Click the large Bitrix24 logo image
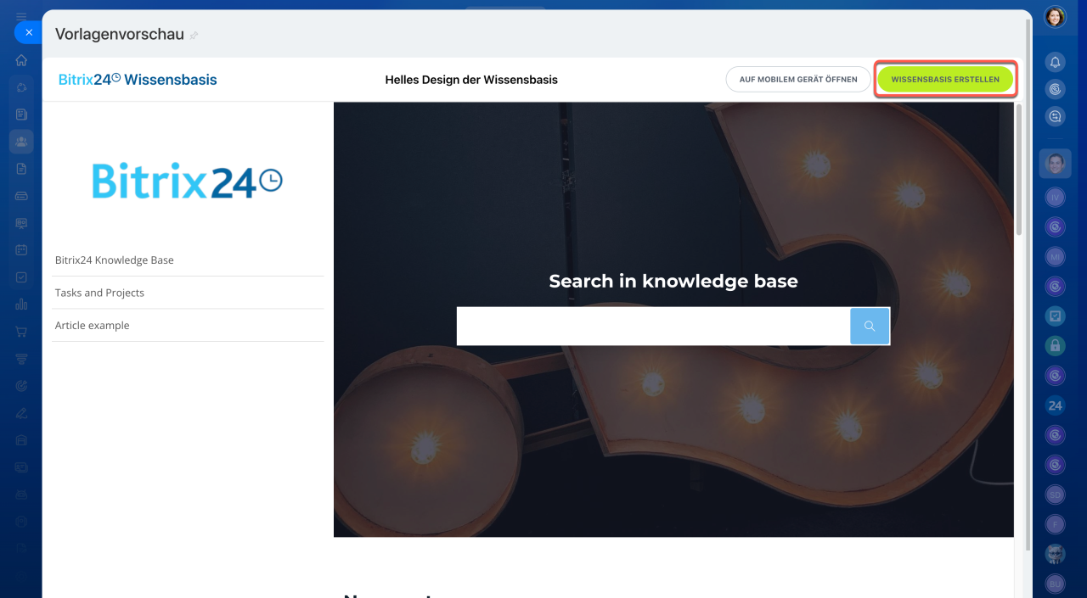This screenshot has width=1087, height=598. [187, 181]
